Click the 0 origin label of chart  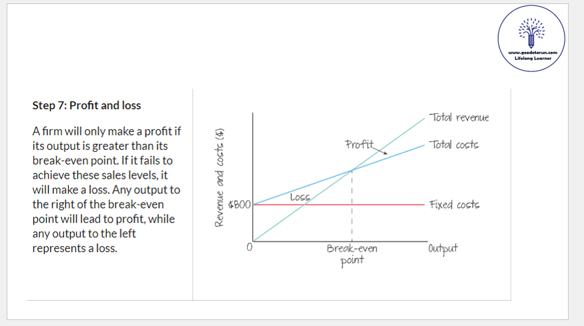point(248,248)
